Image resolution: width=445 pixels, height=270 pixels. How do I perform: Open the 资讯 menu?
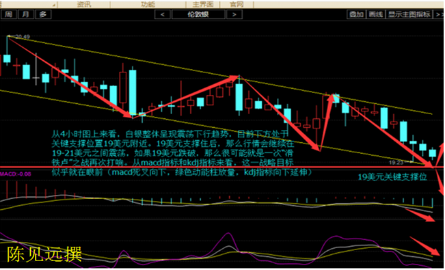point(84,4)
